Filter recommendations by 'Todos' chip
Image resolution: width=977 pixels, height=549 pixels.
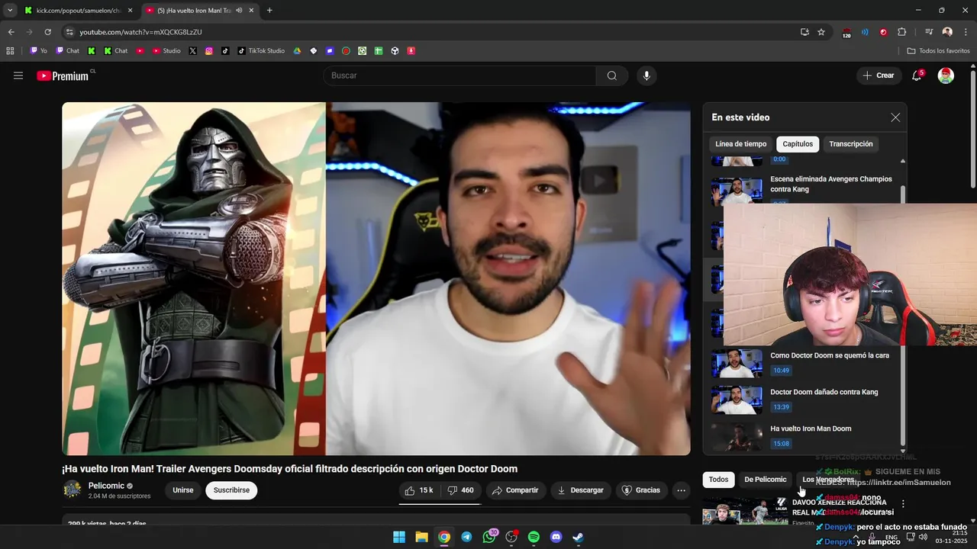718,480
